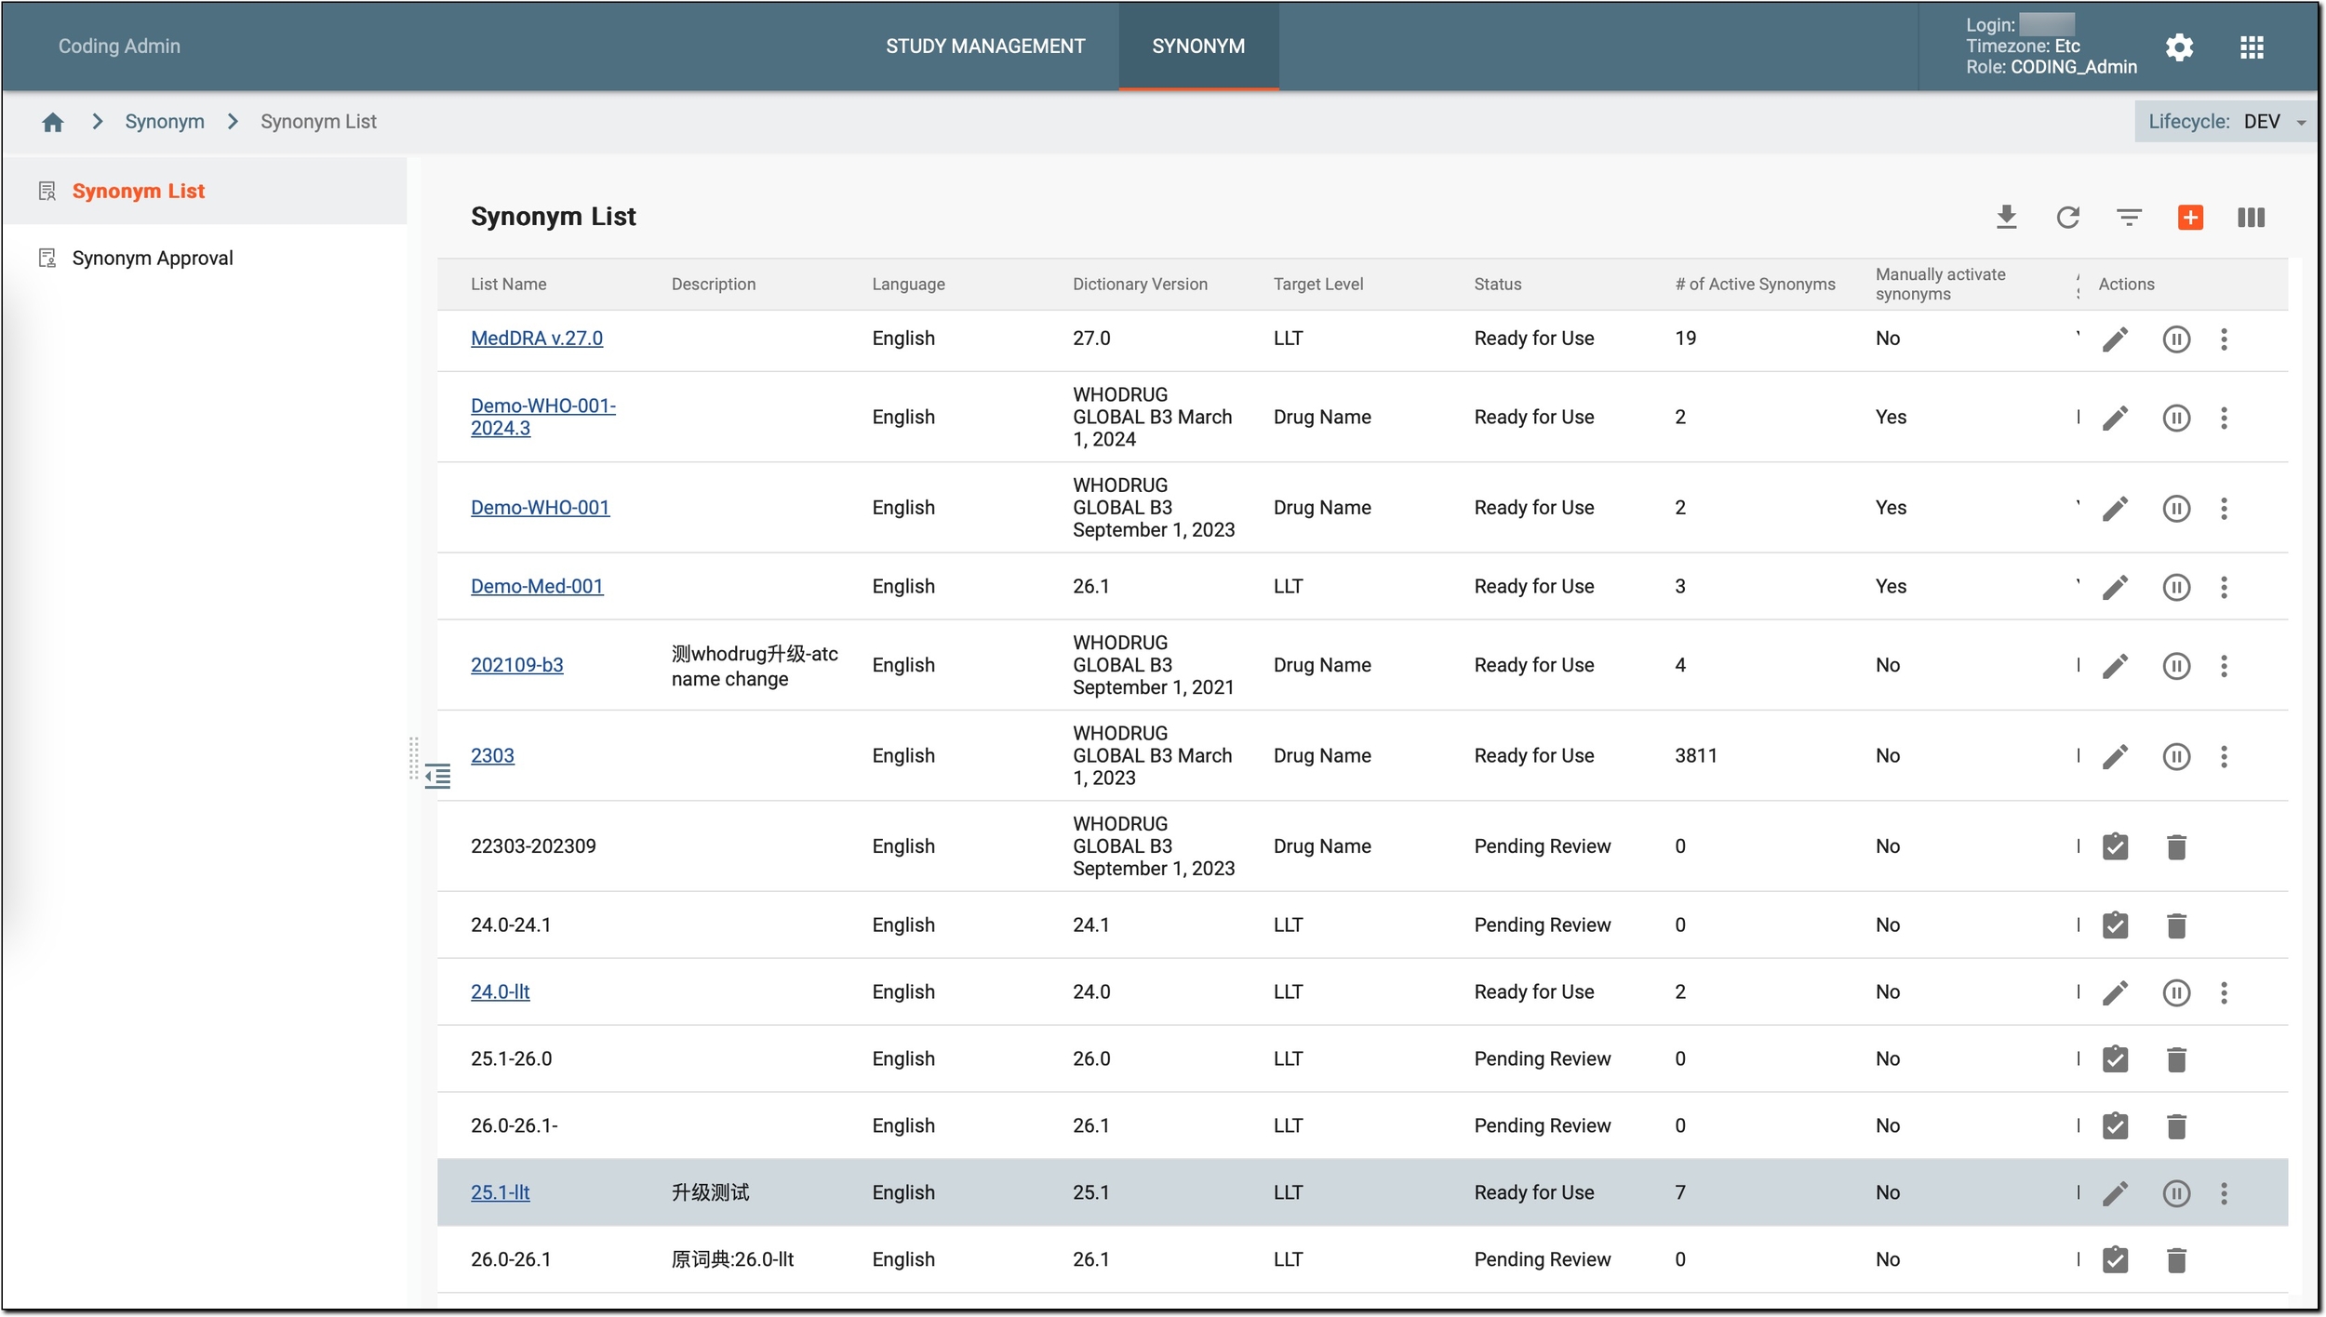Refresh the Synonym List table
This screenshot has width=2326, height=1317.
coord(2067,218)
